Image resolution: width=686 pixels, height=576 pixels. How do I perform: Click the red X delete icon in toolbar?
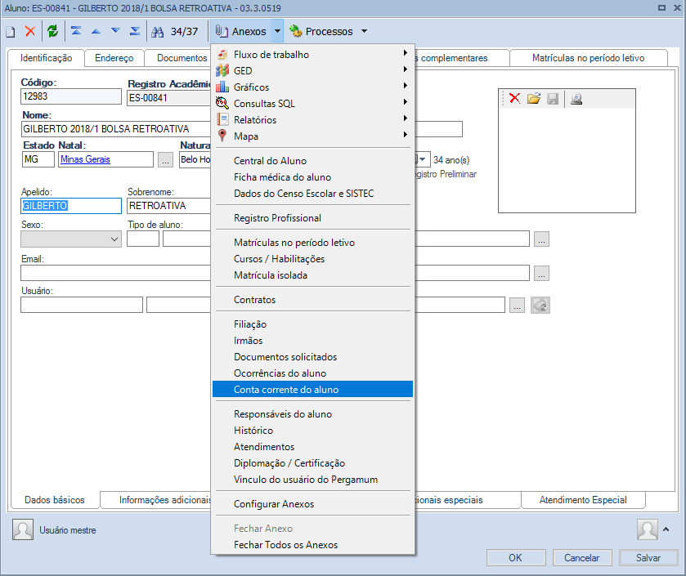(29, 31)
